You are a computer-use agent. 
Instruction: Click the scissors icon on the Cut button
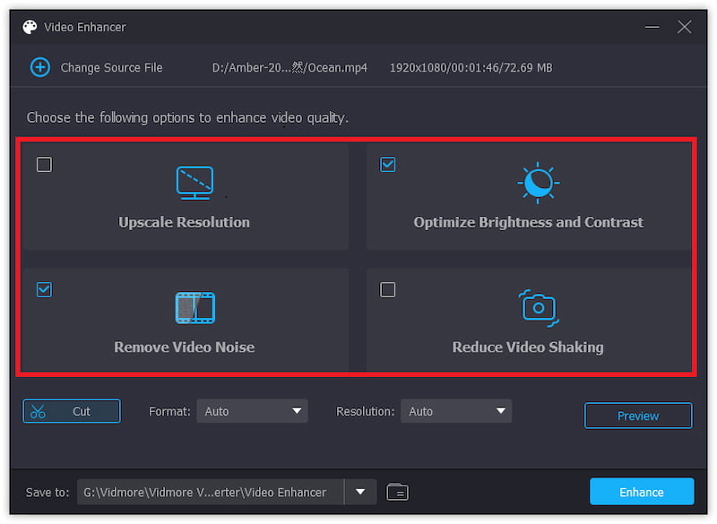[38, 411]
